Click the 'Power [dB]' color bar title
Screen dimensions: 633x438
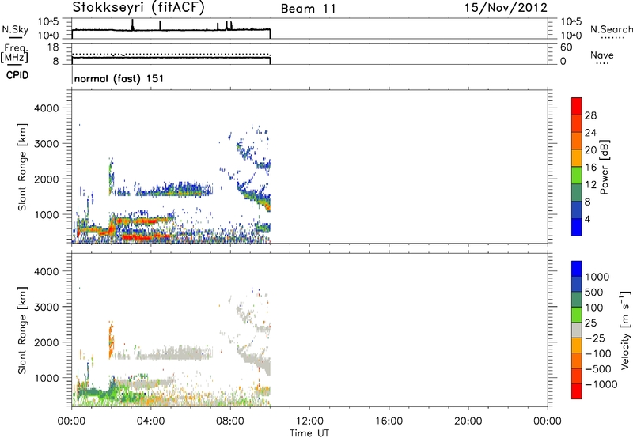[x=605, y=167]
